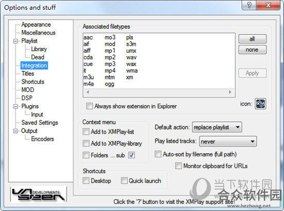Select Appearance in the options tree

[36, 24]
